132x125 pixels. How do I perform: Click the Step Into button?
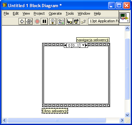(x=69, y=21)
